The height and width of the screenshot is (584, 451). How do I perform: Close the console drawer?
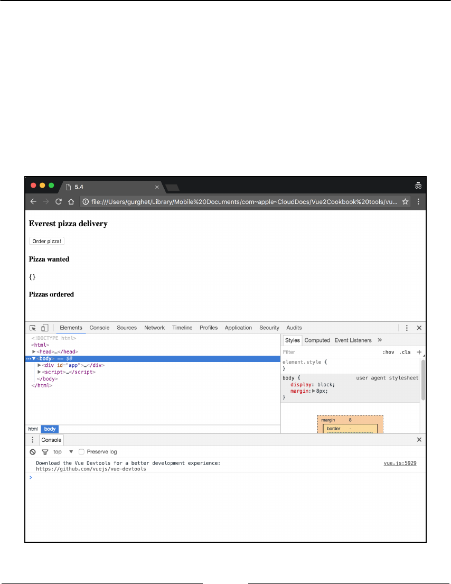point(419,440)
